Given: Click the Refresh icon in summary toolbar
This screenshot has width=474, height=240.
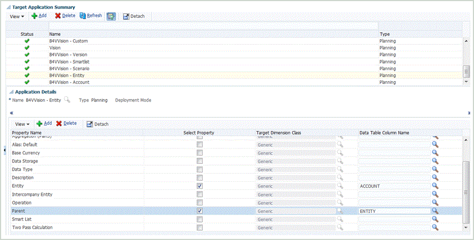Looking at the screenshot, I should pyautogui.click(x=83, y=16).
